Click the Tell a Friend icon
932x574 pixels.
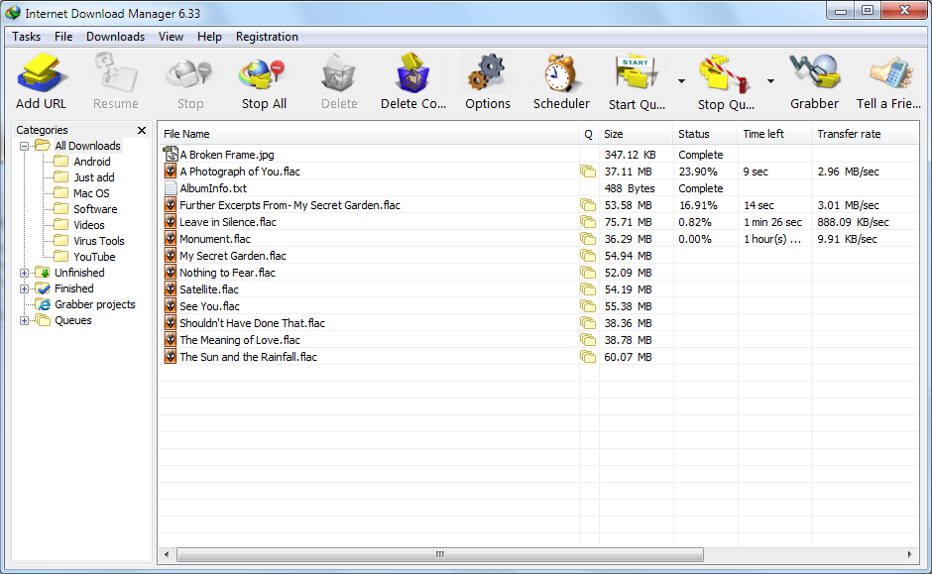click(889, 74)
